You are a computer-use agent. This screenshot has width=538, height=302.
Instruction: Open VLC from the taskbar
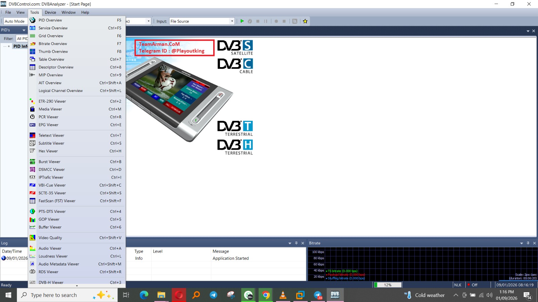pyautogui.click(x=283, y=295)
